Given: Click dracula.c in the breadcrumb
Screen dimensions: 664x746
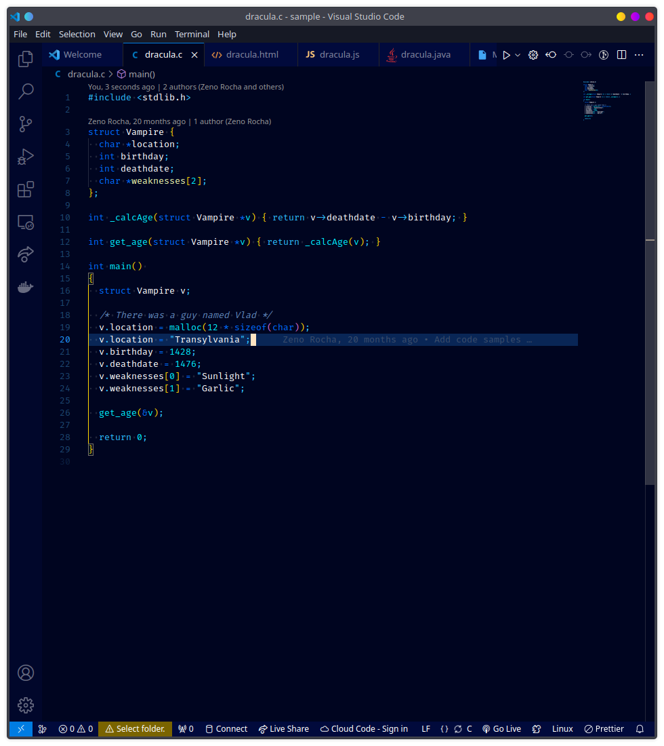Looking at the screenshot, I should coord(86,74).
